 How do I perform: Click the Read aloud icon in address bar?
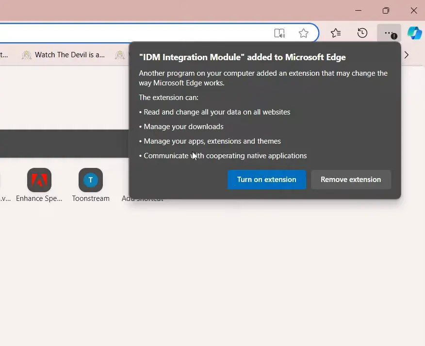tap(279, 33)
